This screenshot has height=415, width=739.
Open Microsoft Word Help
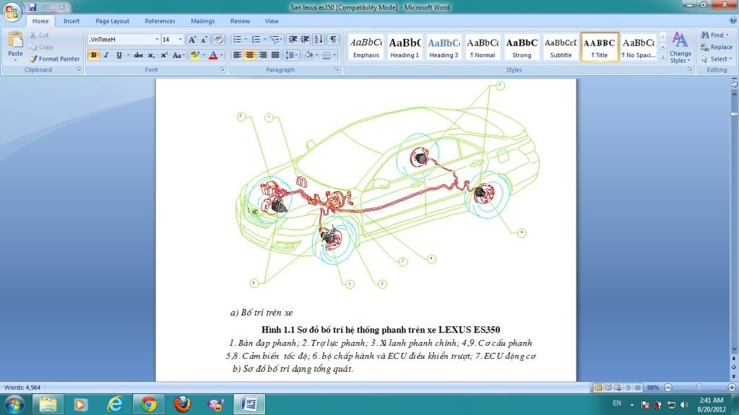[730, 22]
